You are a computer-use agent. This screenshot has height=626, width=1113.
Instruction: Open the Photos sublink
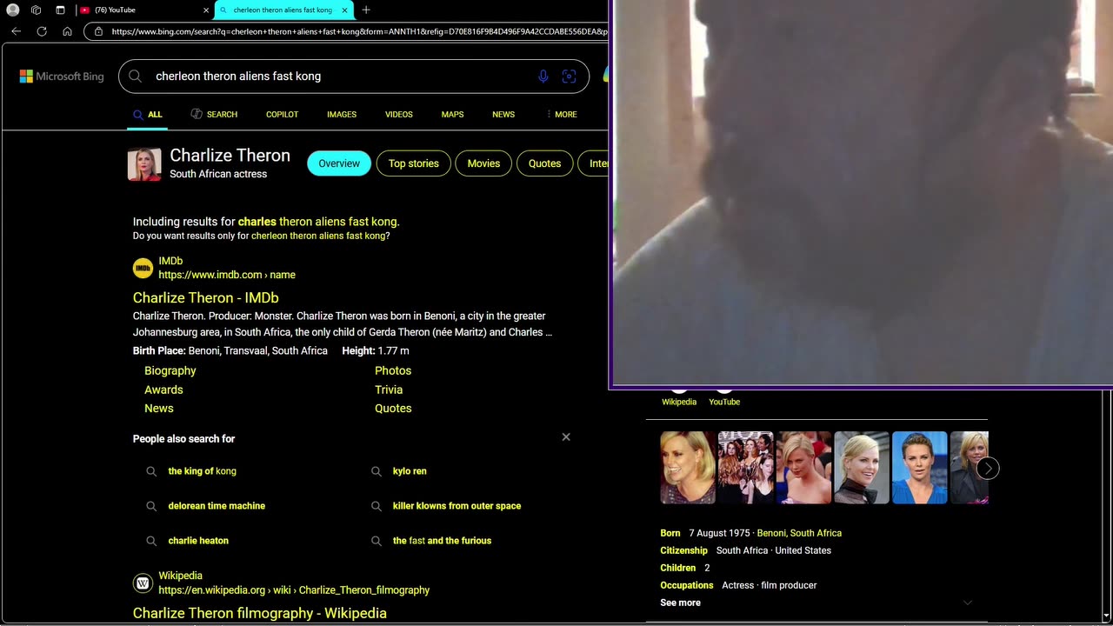tap(393, 370)
